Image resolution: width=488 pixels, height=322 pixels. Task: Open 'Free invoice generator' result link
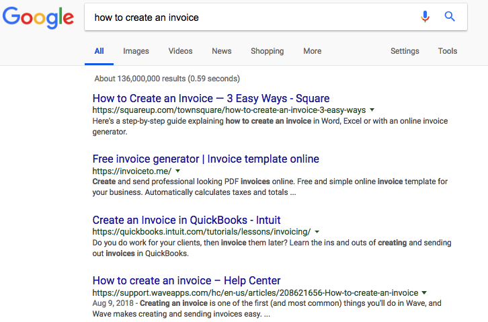(206, 159)
